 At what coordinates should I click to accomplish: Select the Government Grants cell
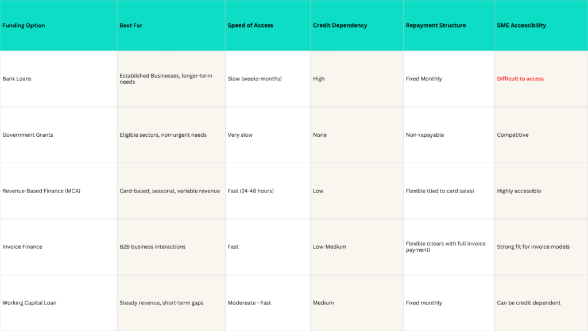[28, 135]
